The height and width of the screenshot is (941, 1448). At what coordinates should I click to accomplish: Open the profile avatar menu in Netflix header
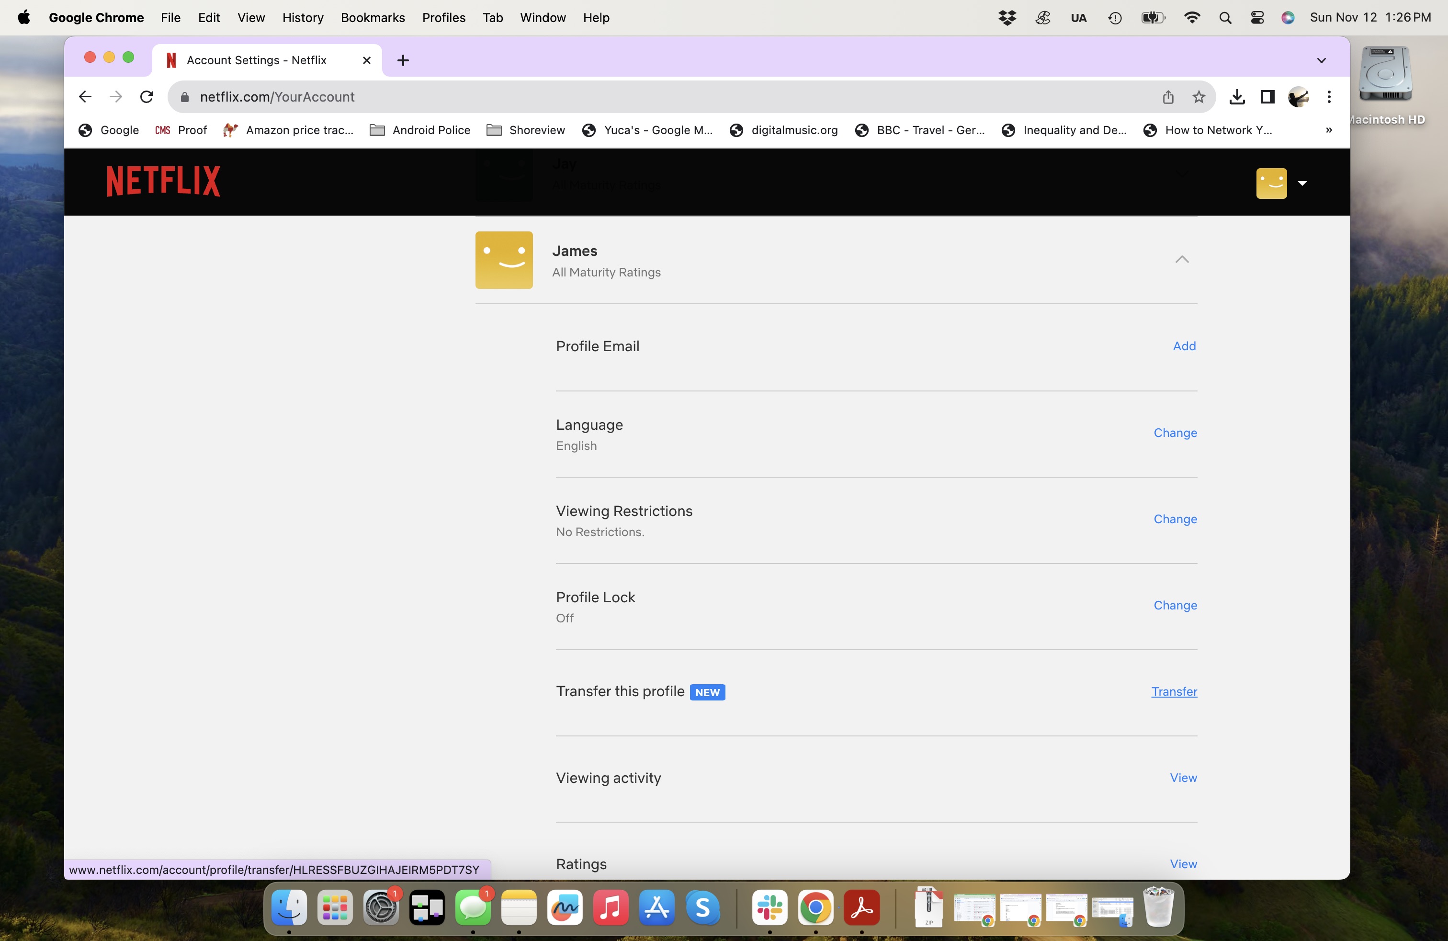pos(1281,183)
